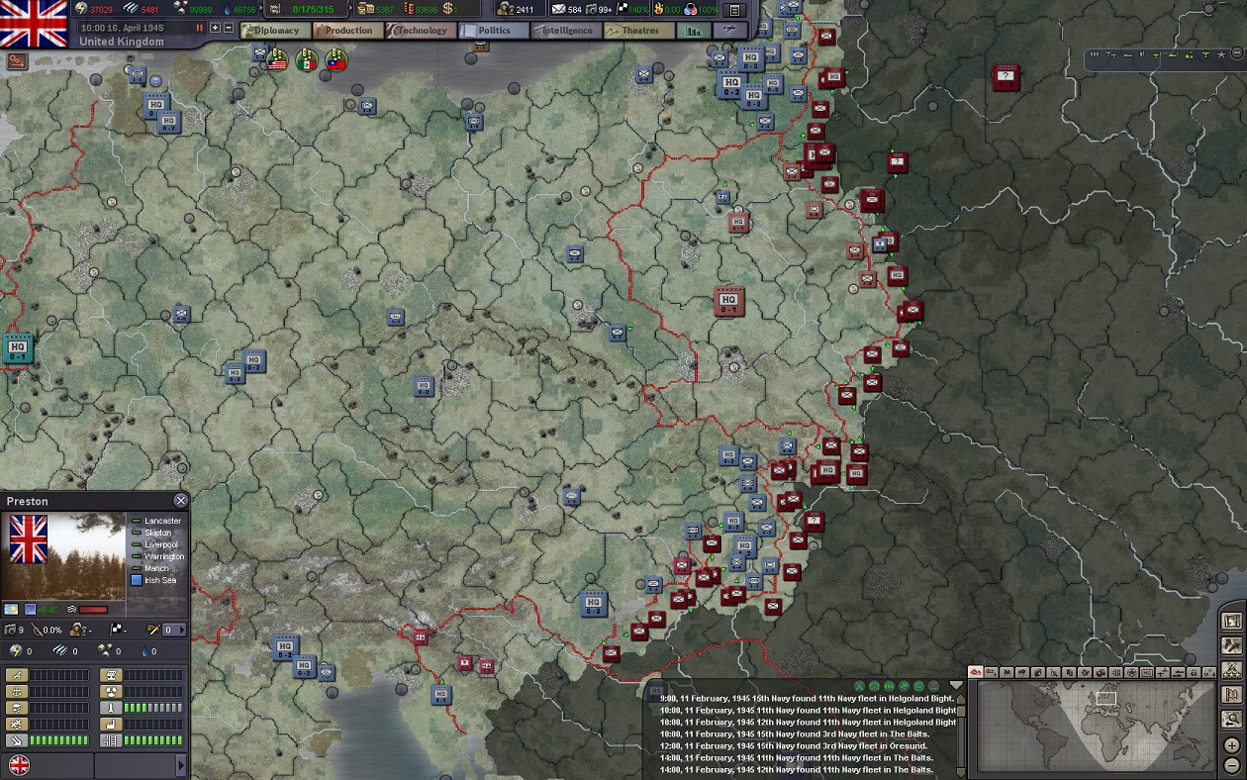
Task: Open the Diplomacy tab
Action: [272, 31]
